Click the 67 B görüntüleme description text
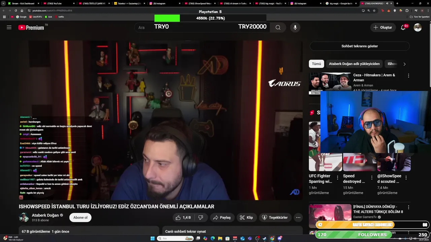 [x=45, y=231]
